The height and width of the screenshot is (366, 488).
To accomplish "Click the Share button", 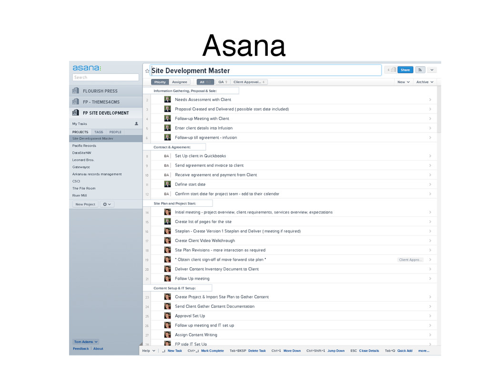I will click(405, 70).
